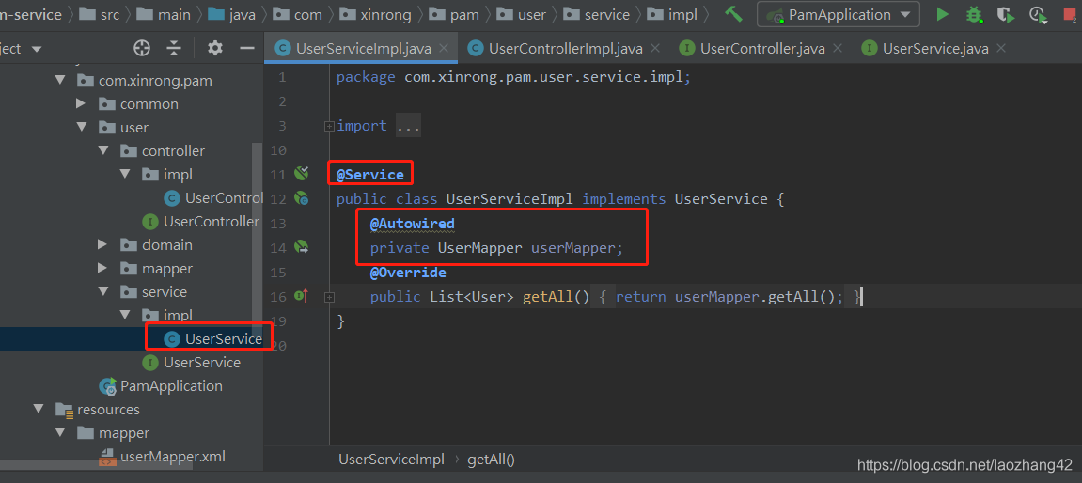Screen dimensions: 1082x483
Task: Run PamApplication with coverage
Action: pyautogui.click(x=1006, y=14)
